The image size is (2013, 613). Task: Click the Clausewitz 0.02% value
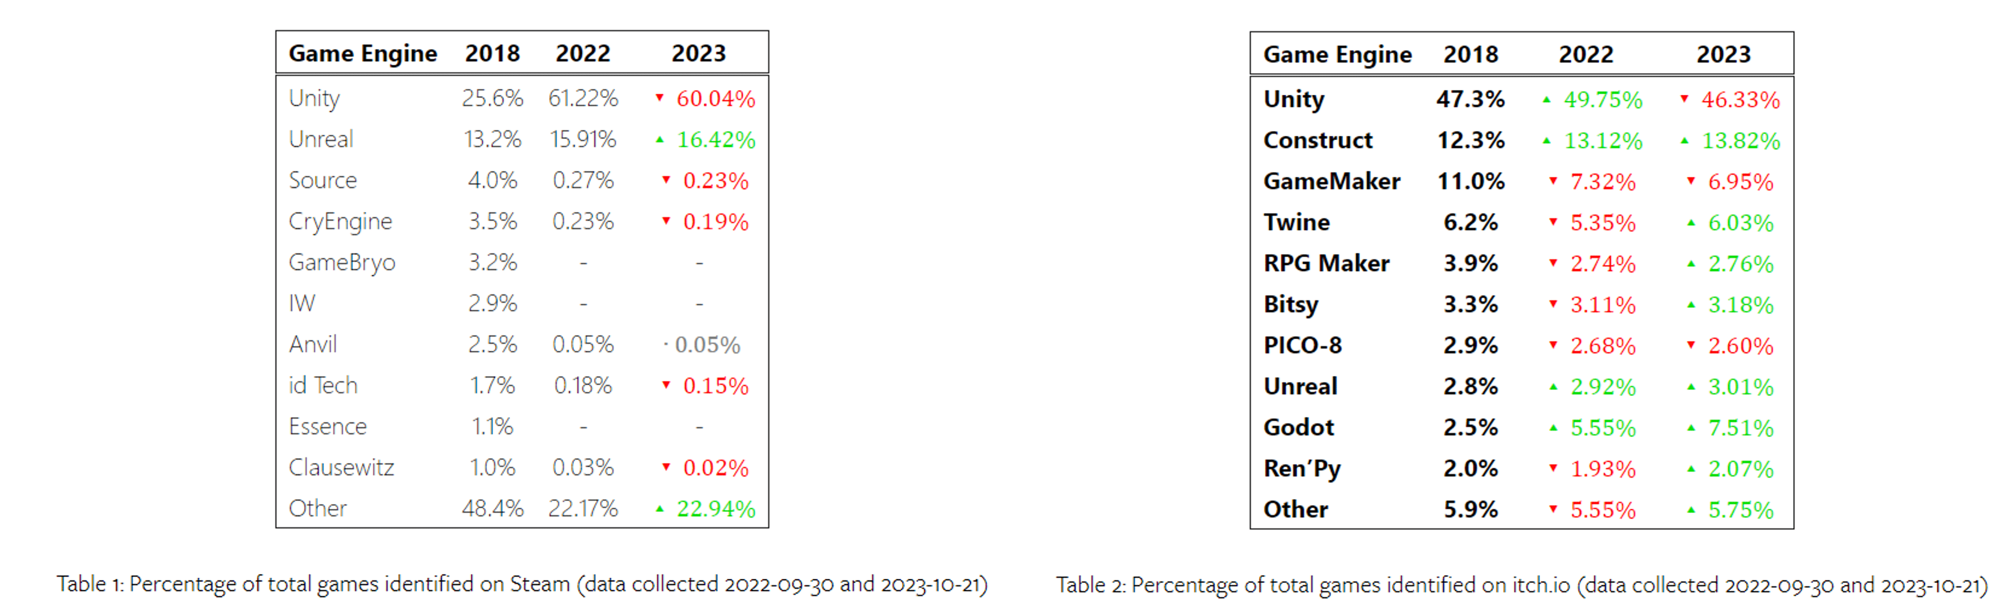tap(716, 468)
